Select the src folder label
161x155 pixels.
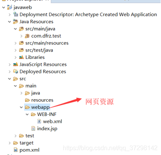pyautogui.click(x=23, y=79)
